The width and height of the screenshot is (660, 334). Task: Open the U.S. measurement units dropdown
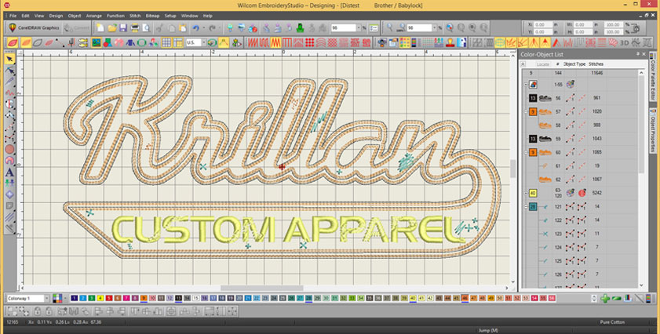click(x=195, y=43)
